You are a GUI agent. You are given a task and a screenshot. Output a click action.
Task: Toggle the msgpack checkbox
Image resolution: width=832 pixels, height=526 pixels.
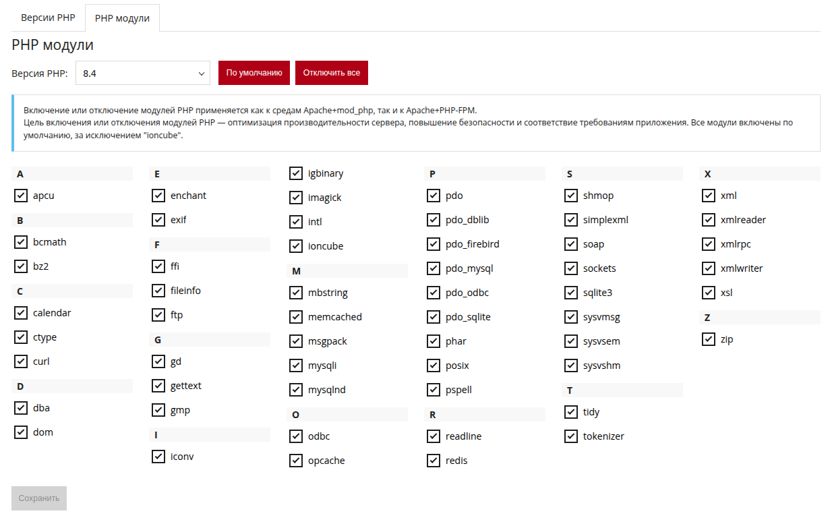(x=296, y=341)
